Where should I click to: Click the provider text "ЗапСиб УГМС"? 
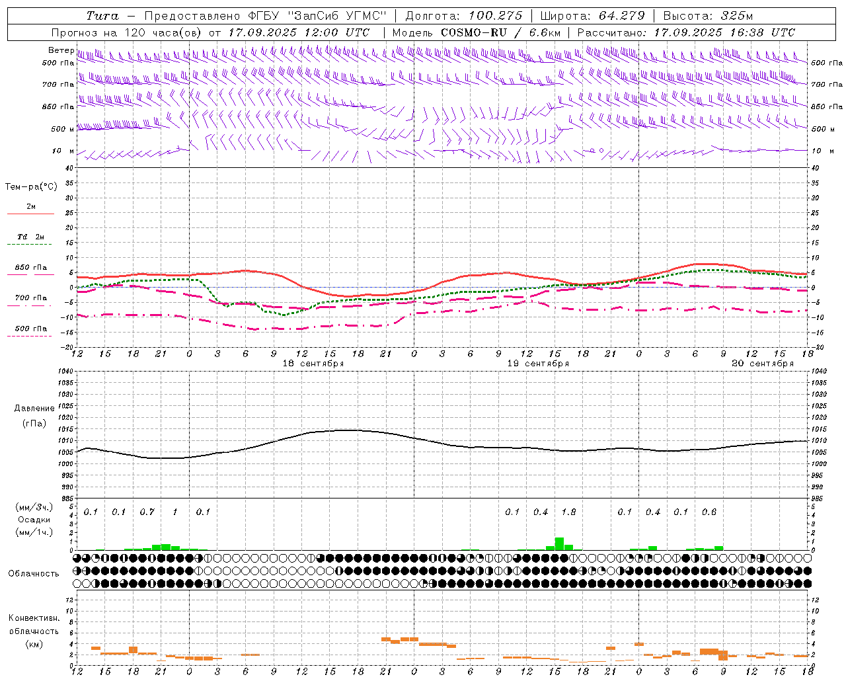coord(338,16)
